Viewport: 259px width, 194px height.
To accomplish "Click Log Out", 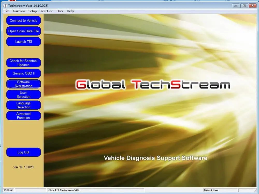I will (x=23, y=152).
